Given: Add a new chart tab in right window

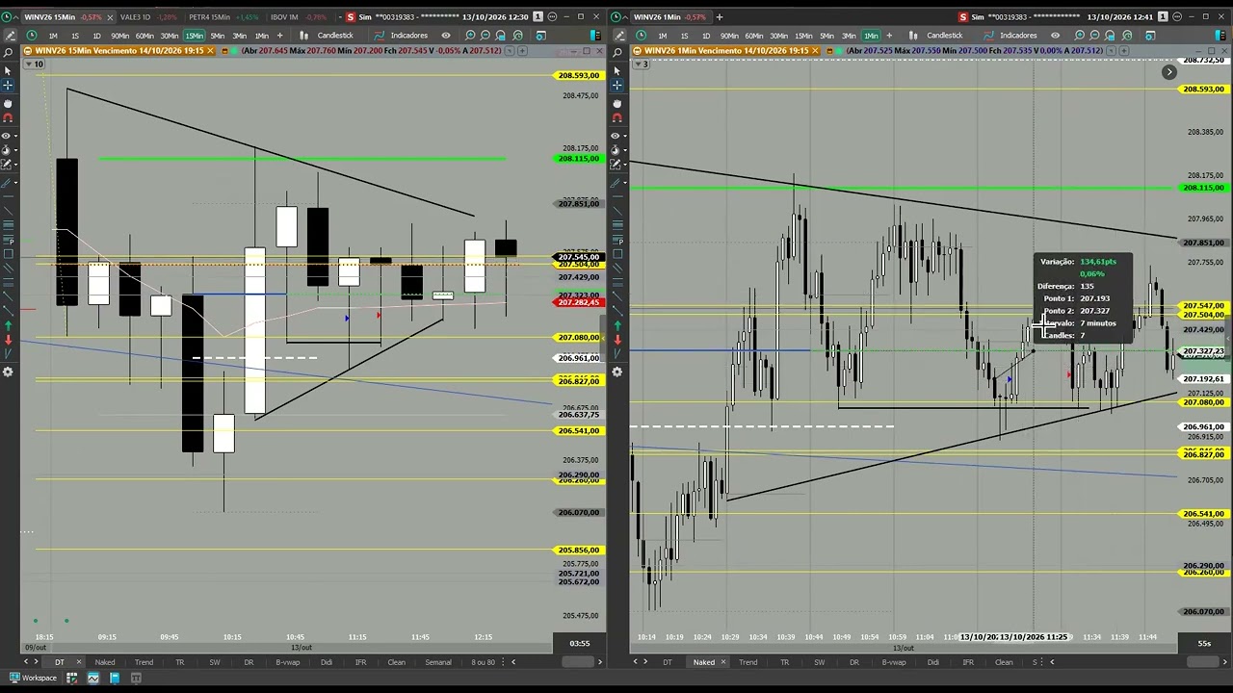Looking at the screenshot, I should click(719, 17).
